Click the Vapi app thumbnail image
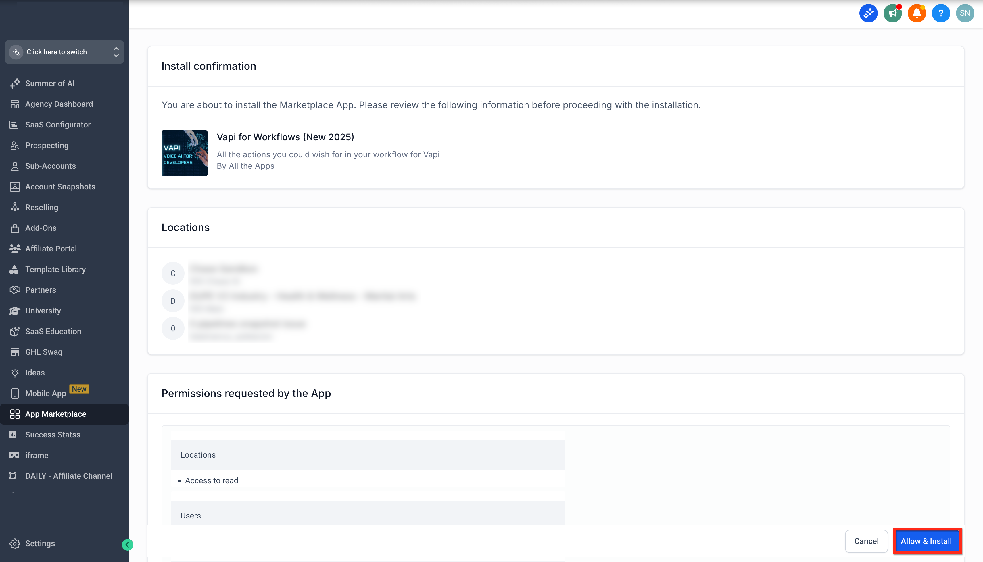The height and width of the screenshot is (562, 983). (184, 153)
